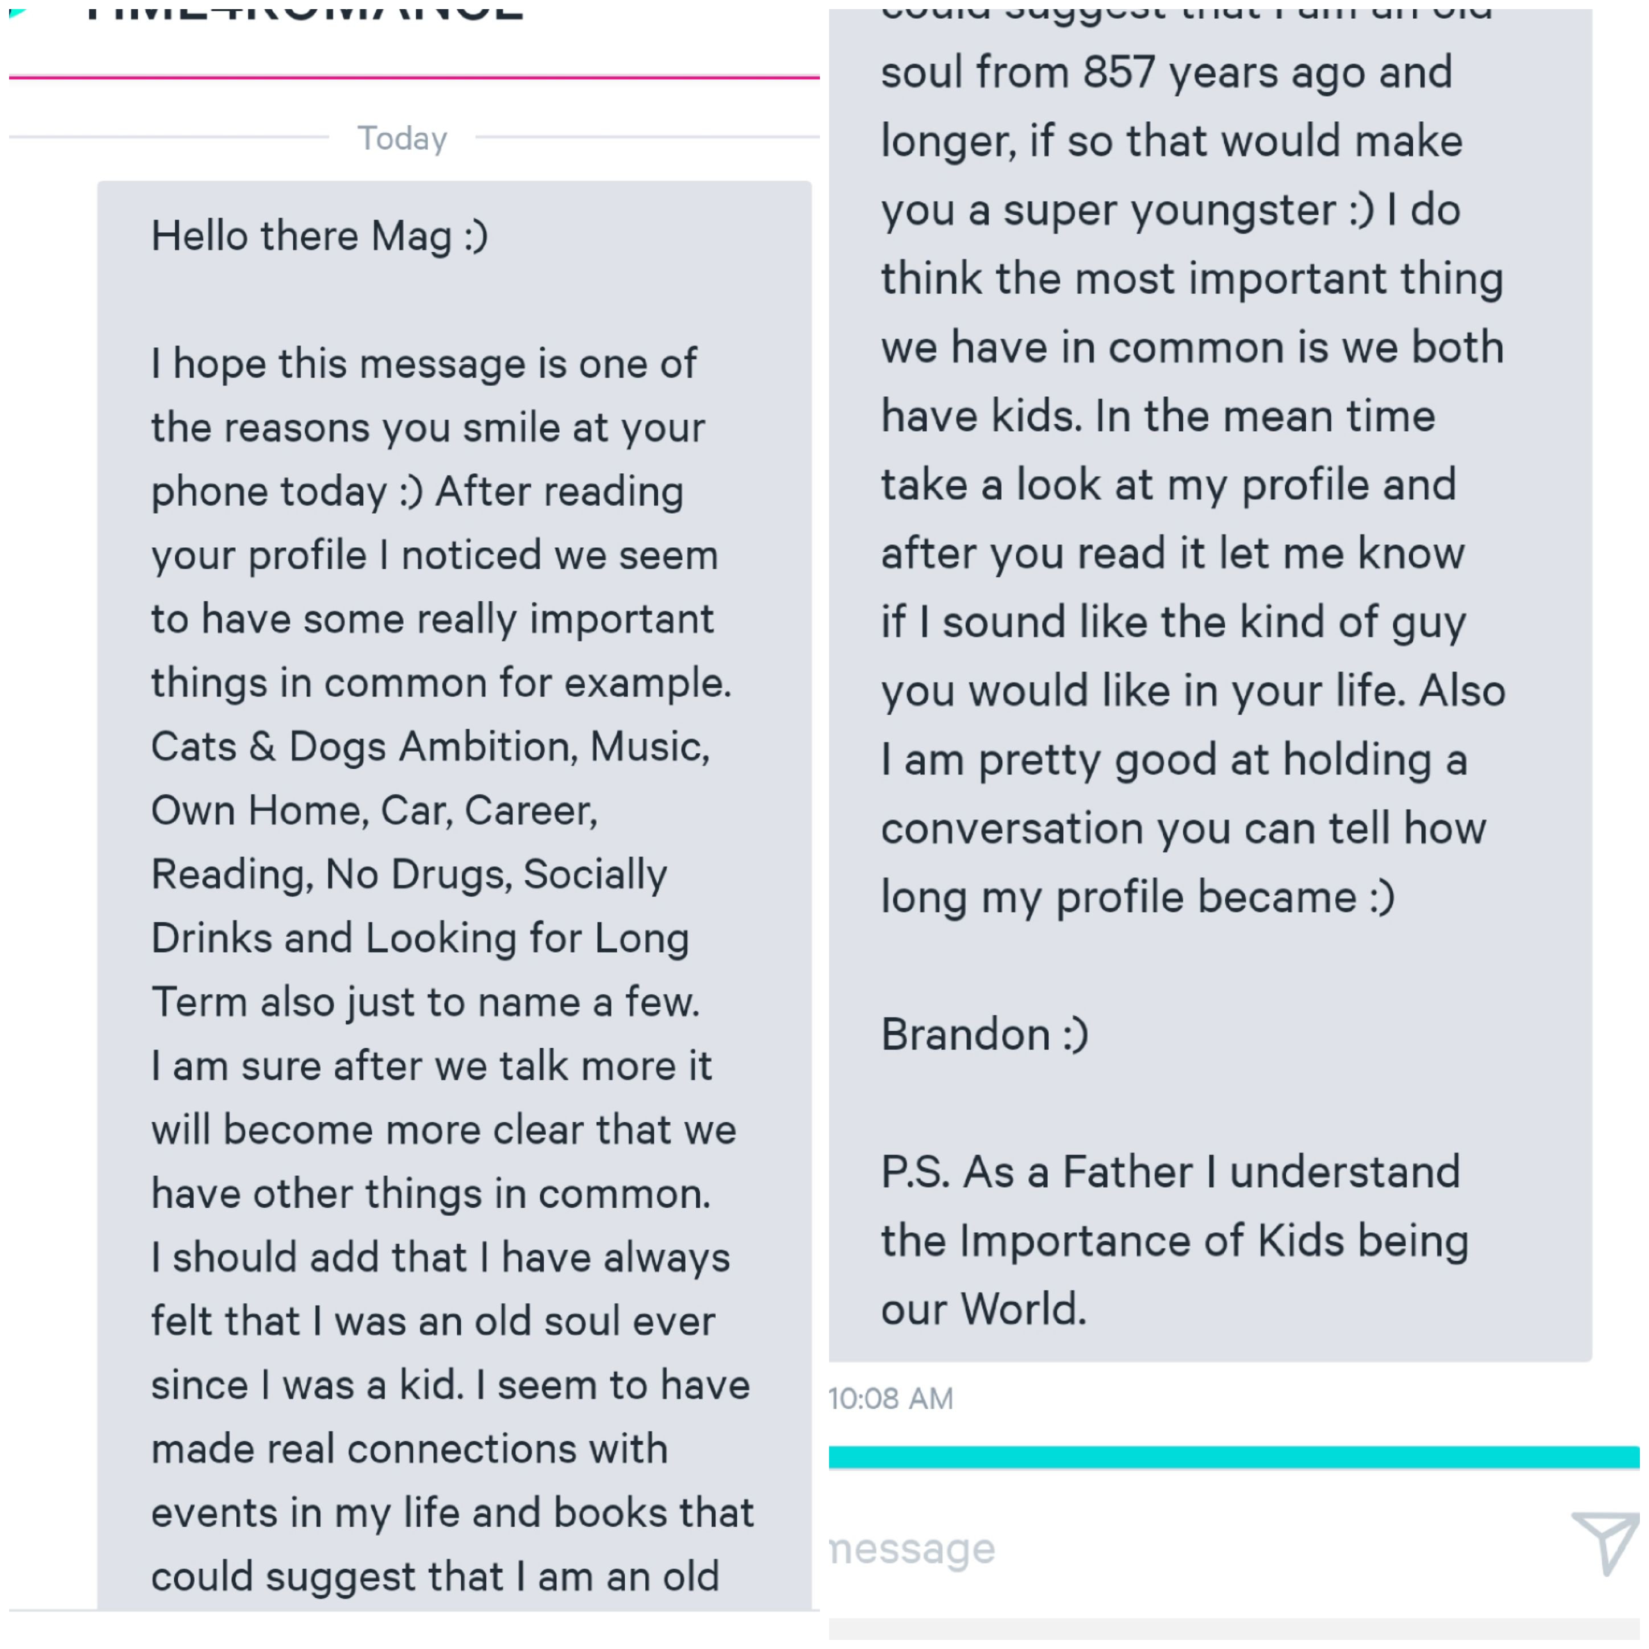Screen dimensions: 1649x1649
Task: Click the Today date separator
Action: click(402, 138)
